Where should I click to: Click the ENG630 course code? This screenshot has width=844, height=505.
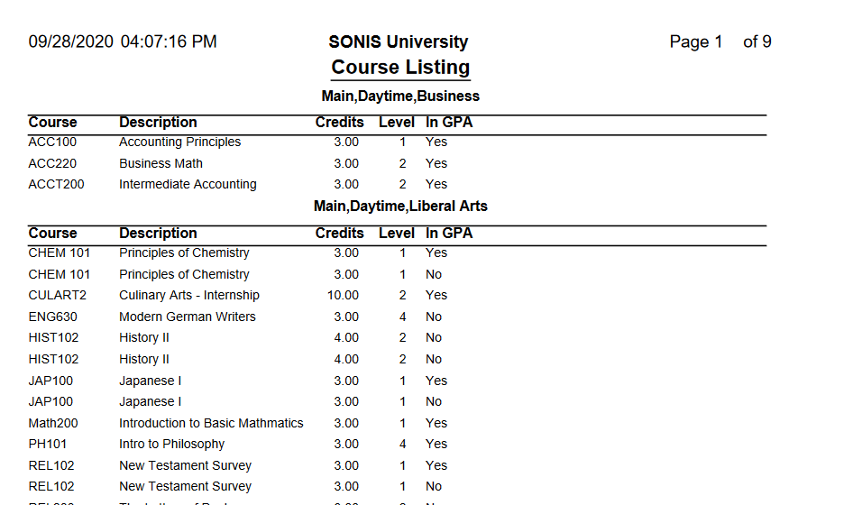tap(53, 317)
